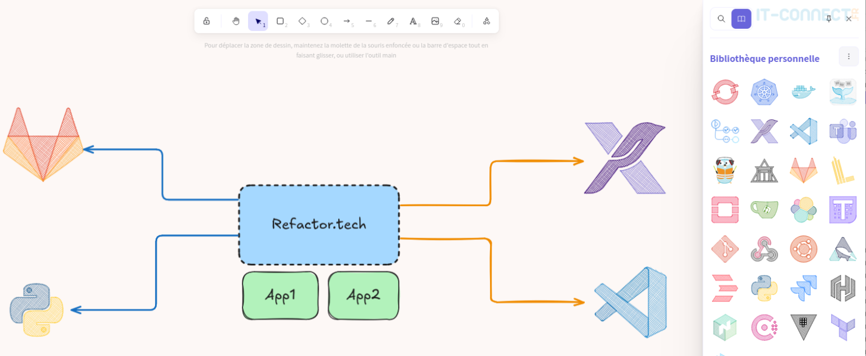Select the Eraser tool
The width and height of the screenshot is (866, 356).
click(457, 20)
